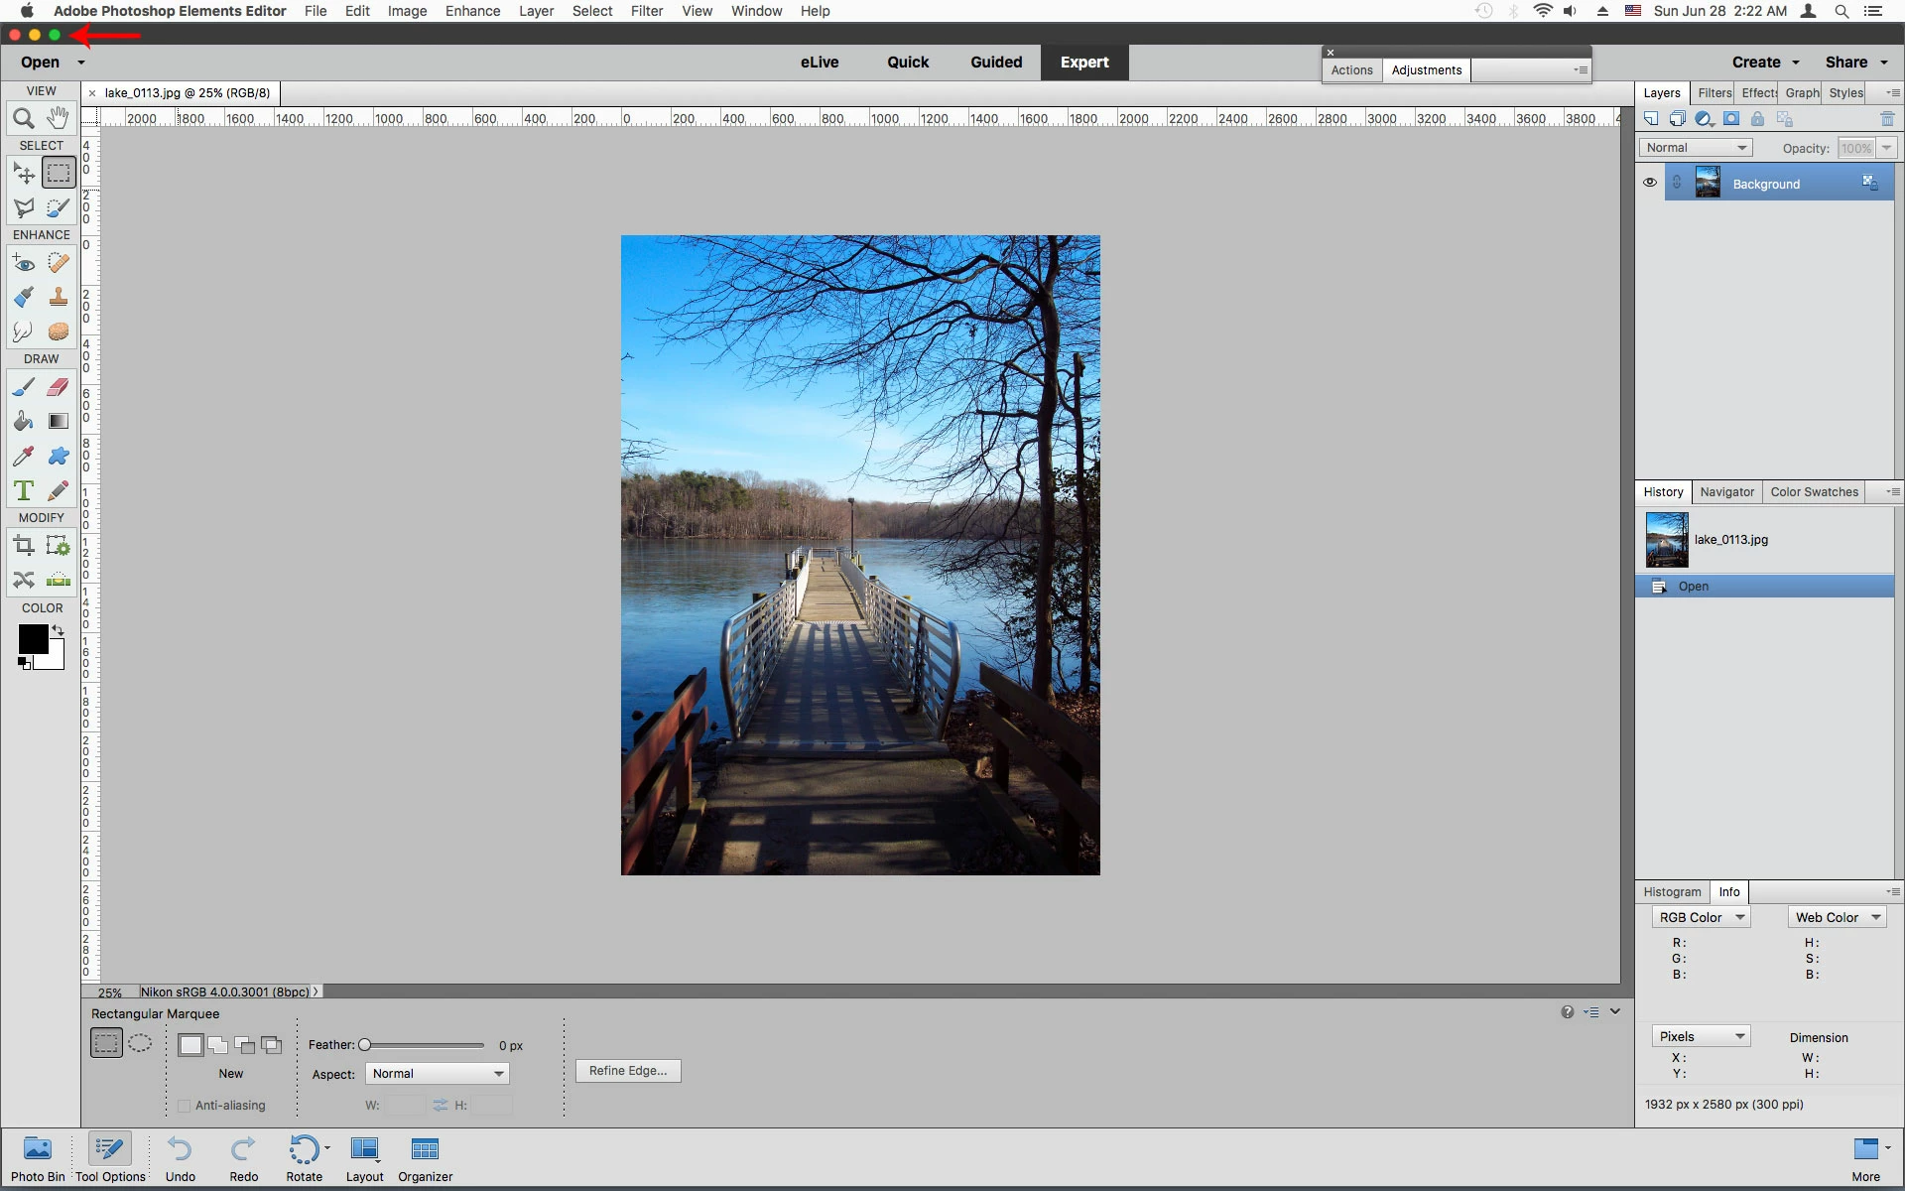
Task: Switch to Quick edit mode
Action: point(907,62)
